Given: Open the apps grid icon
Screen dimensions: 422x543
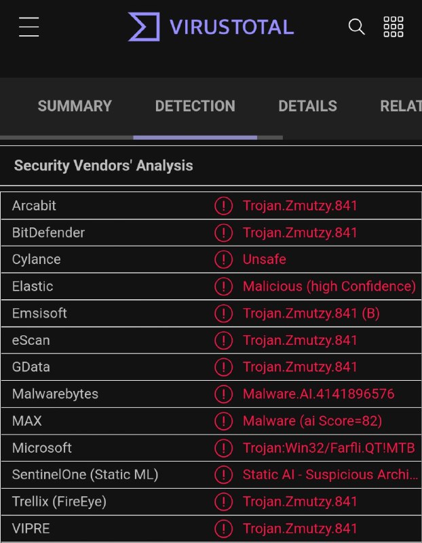Looking at the screenshot, I should 394,27.
